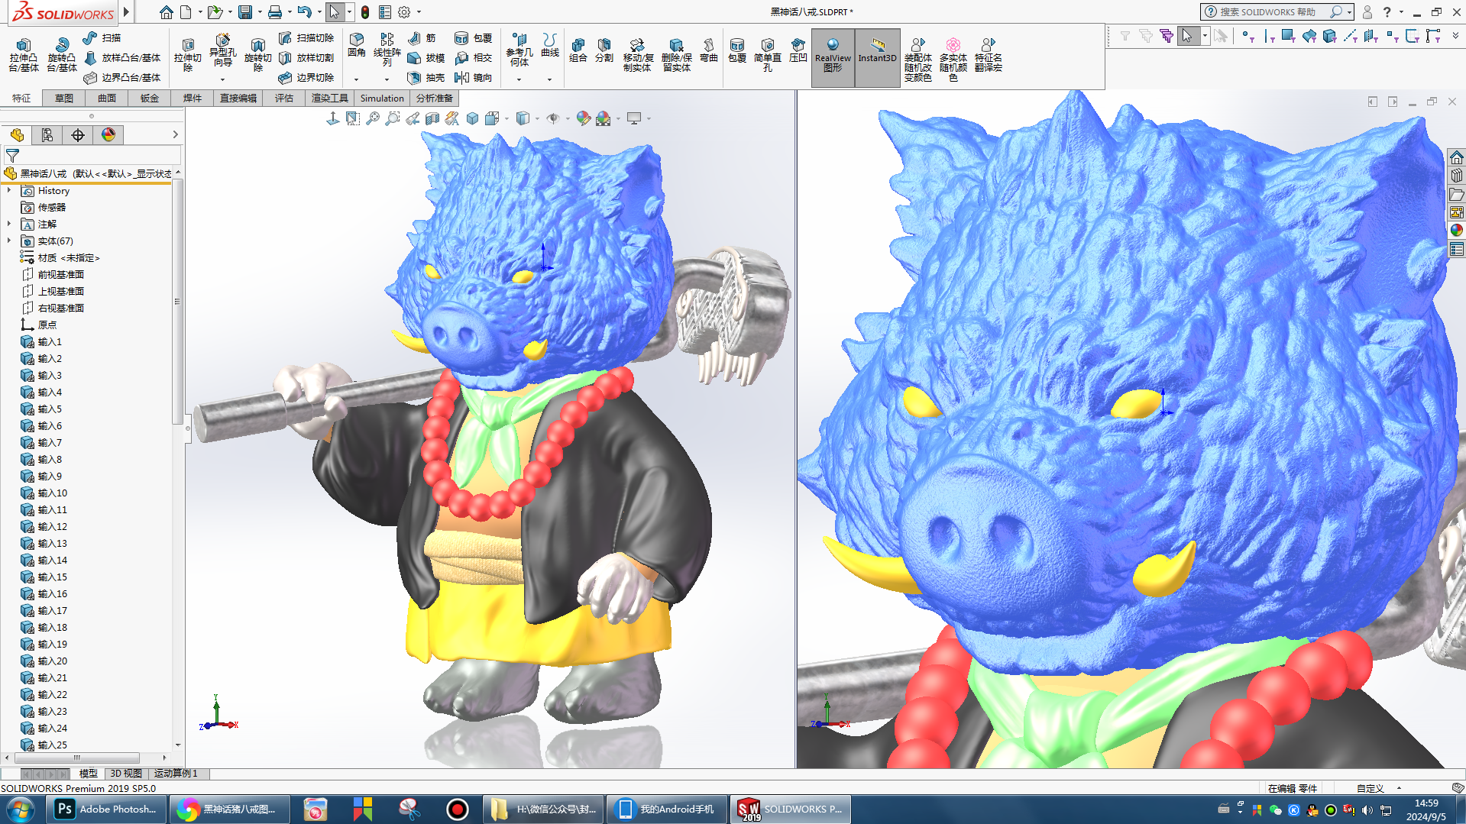Click the 压凹 indent tool
1466x824 pixels.
[x=798, y=50]
